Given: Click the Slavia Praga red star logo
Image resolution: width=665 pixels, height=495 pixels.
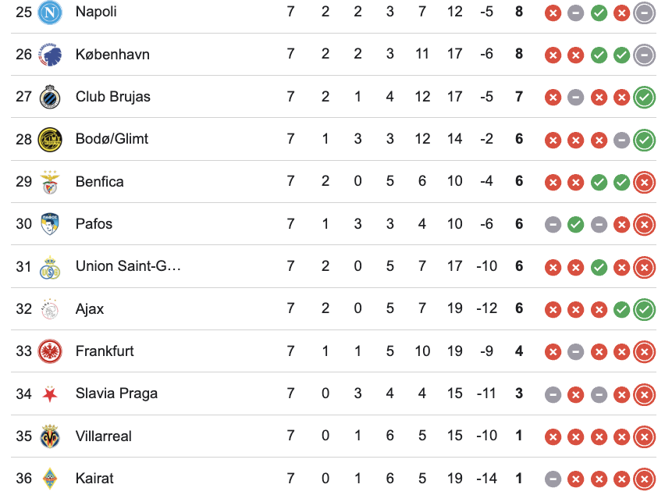Looking at the screenshot, I should 51,394.
